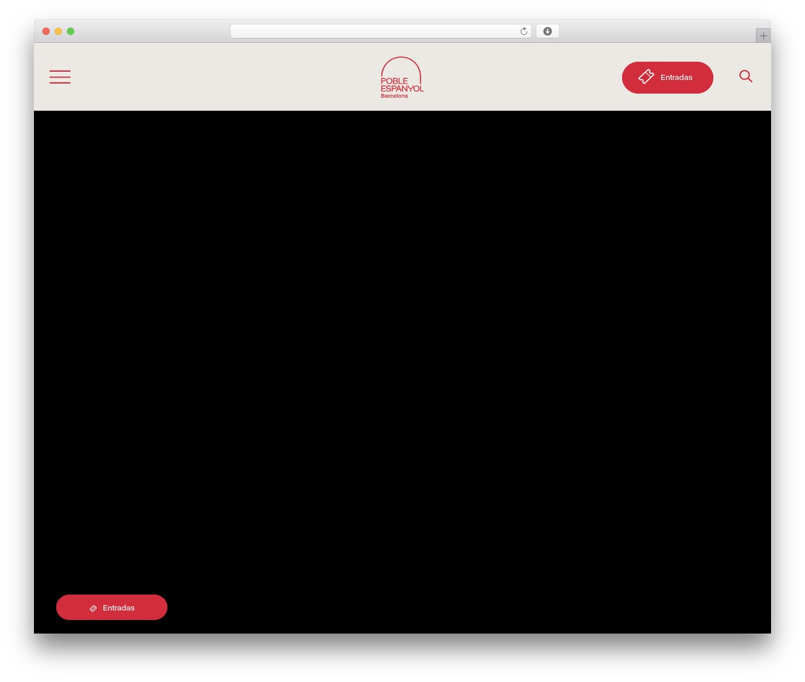Image resolution: width=805 pixels, height=682 pixels.
Task: Click the header Entradas button
Action: click(667, 77)
